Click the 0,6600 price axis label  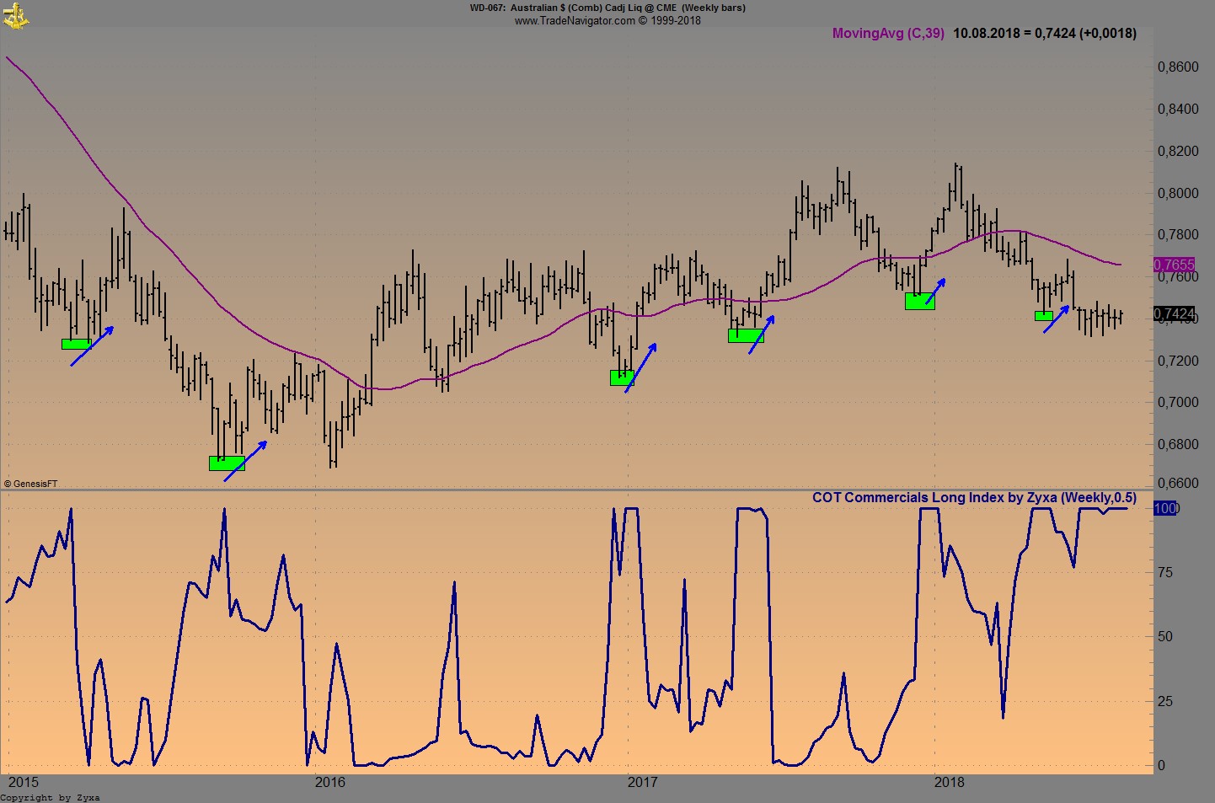pos(1178,483)
